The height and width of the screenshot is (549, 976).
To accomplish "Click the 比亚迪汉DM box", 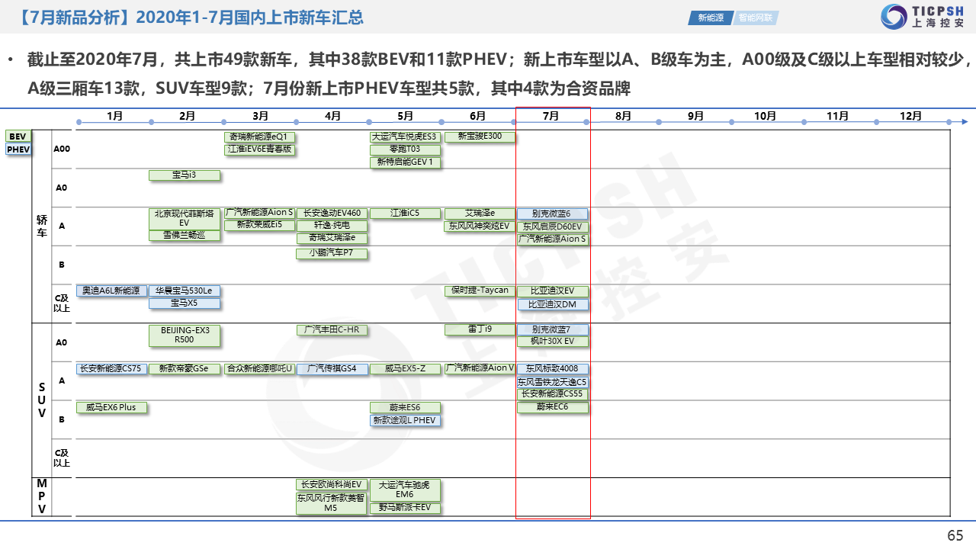I will tap(553, 304).
